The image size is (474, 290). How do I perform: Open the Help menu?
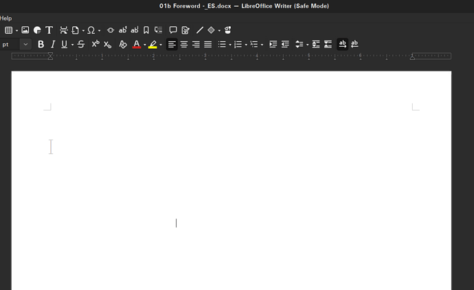coord(5,19)
